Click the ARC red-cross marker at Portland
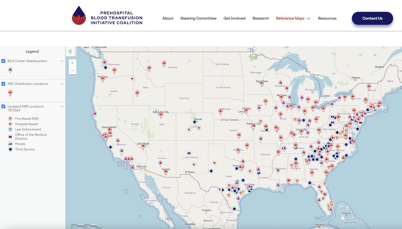The height and width of the screenshot is (229, 402). click(x=103, y=79)
